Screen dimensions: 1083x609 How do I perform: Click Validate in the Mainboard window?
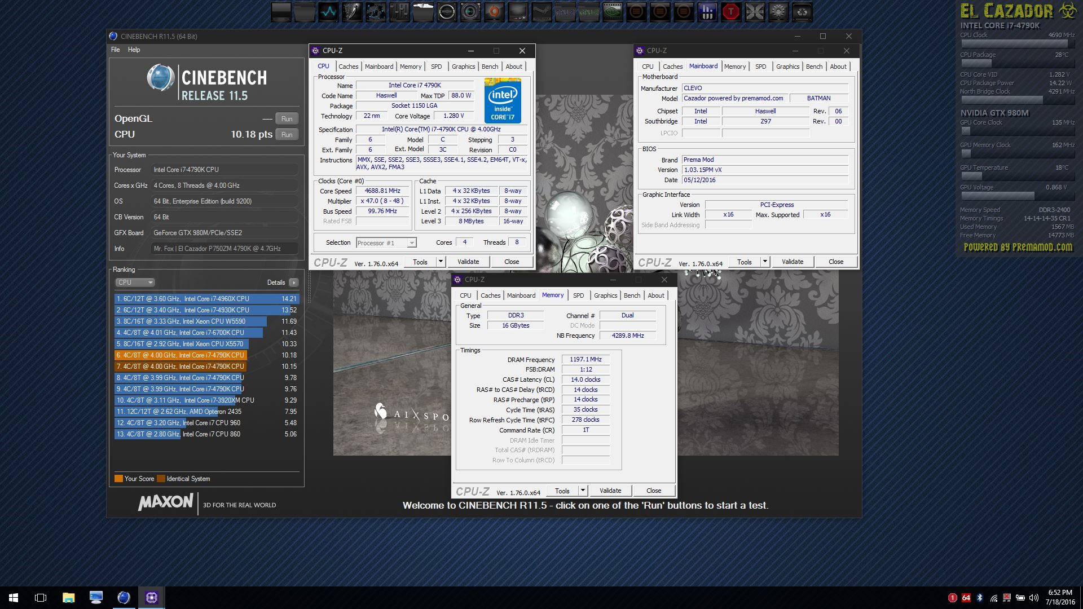793,262
